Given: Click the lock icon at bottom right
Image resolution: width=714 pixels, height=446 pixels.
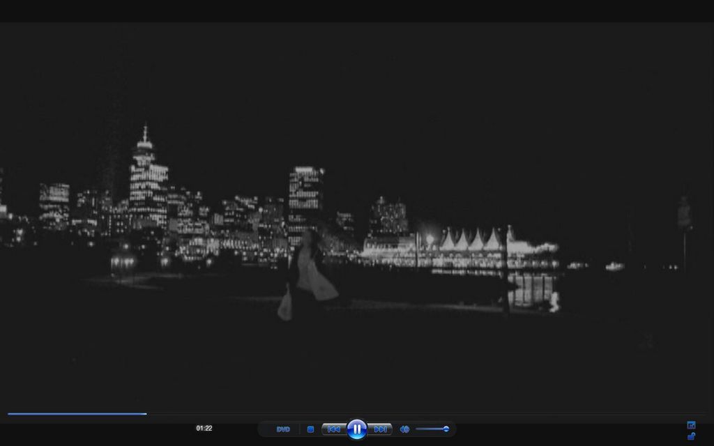Looking at the screenshot, I should pos(691,436).
